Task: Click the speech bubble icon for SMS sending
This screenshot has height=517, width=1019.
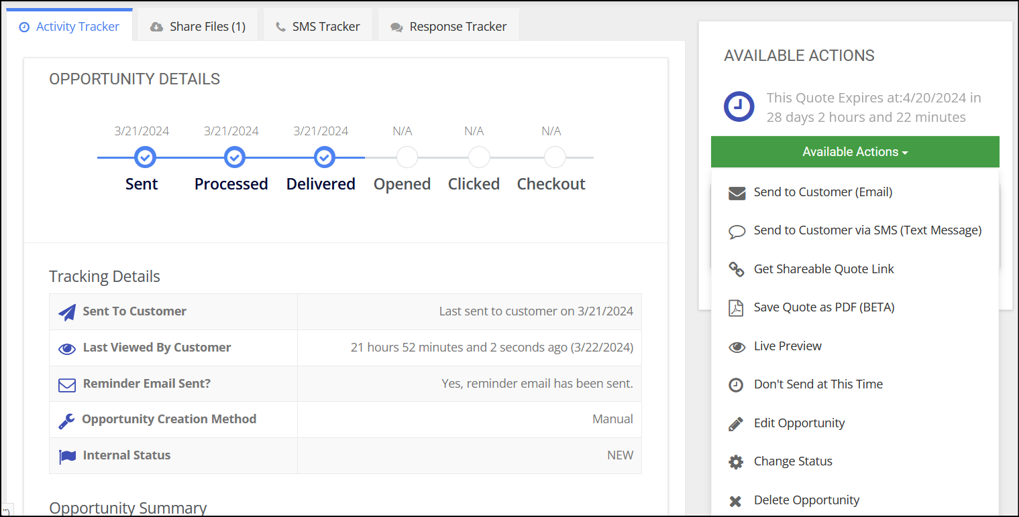Action: click(737, 232)
